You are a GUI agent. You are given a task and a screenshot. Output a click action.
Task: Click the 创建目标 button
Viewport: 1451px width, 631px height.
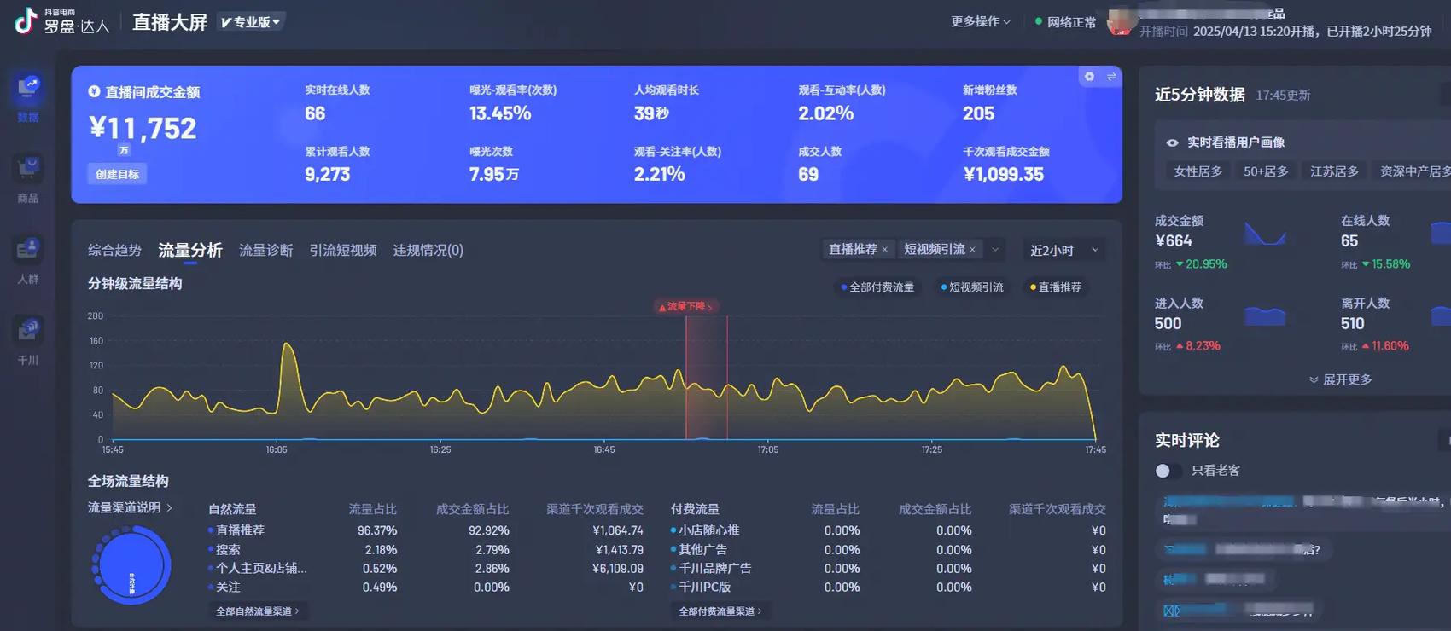(117, 174)
